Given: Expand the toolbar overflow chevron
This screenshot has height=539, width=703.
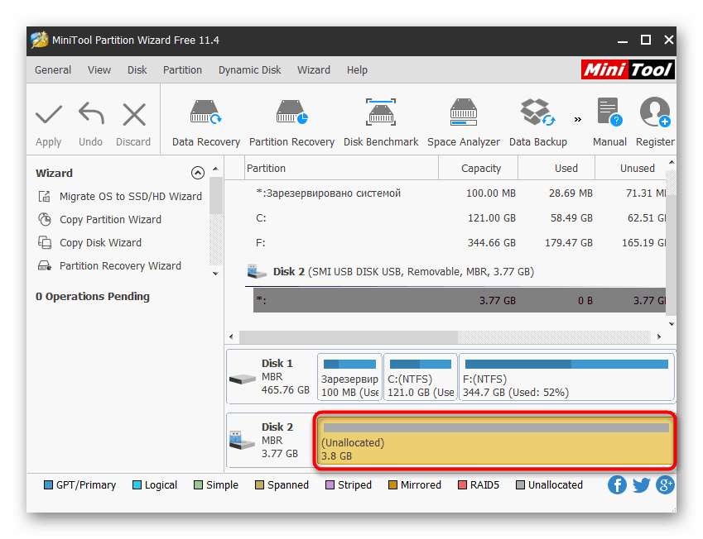Looking at the screenshot, I should 577,119.
